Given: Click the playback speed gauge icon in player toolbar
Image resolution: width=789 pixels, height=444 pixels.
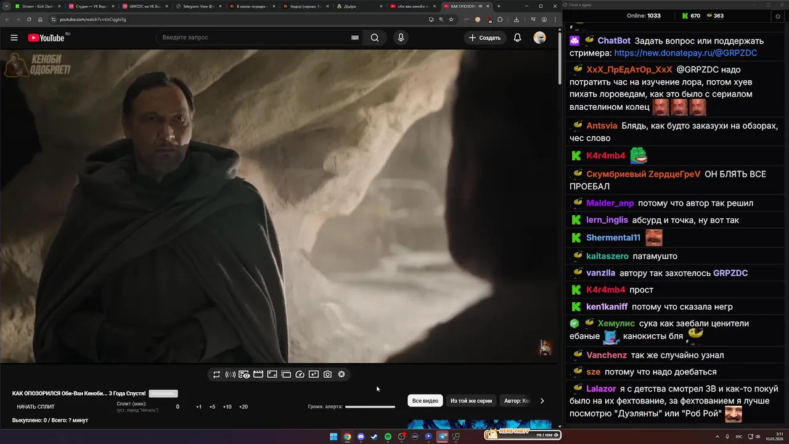Looking at the screenshot, I should [300, 374].
